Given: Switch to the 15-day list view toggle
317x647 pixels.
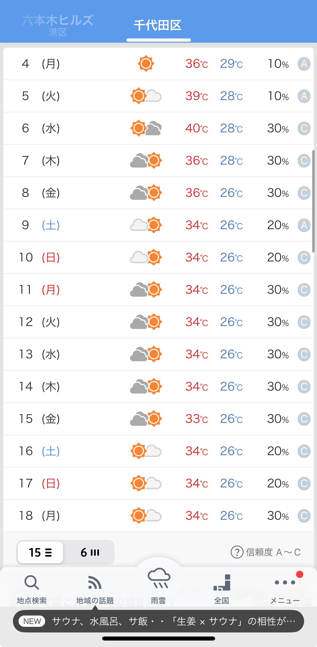Looking at the screenshot, I should pos(40,553).
